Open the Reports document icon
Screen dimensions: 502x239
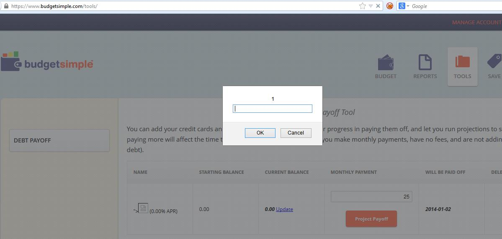[x=425, y=63]
